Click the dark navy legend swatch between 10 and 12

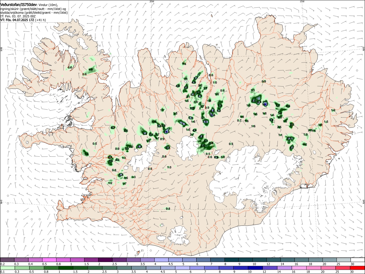tap(255, 268)
